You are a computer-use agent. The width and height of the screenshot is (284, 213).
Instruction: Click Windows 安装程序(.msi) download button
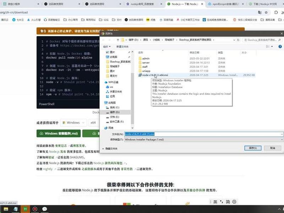59,133
